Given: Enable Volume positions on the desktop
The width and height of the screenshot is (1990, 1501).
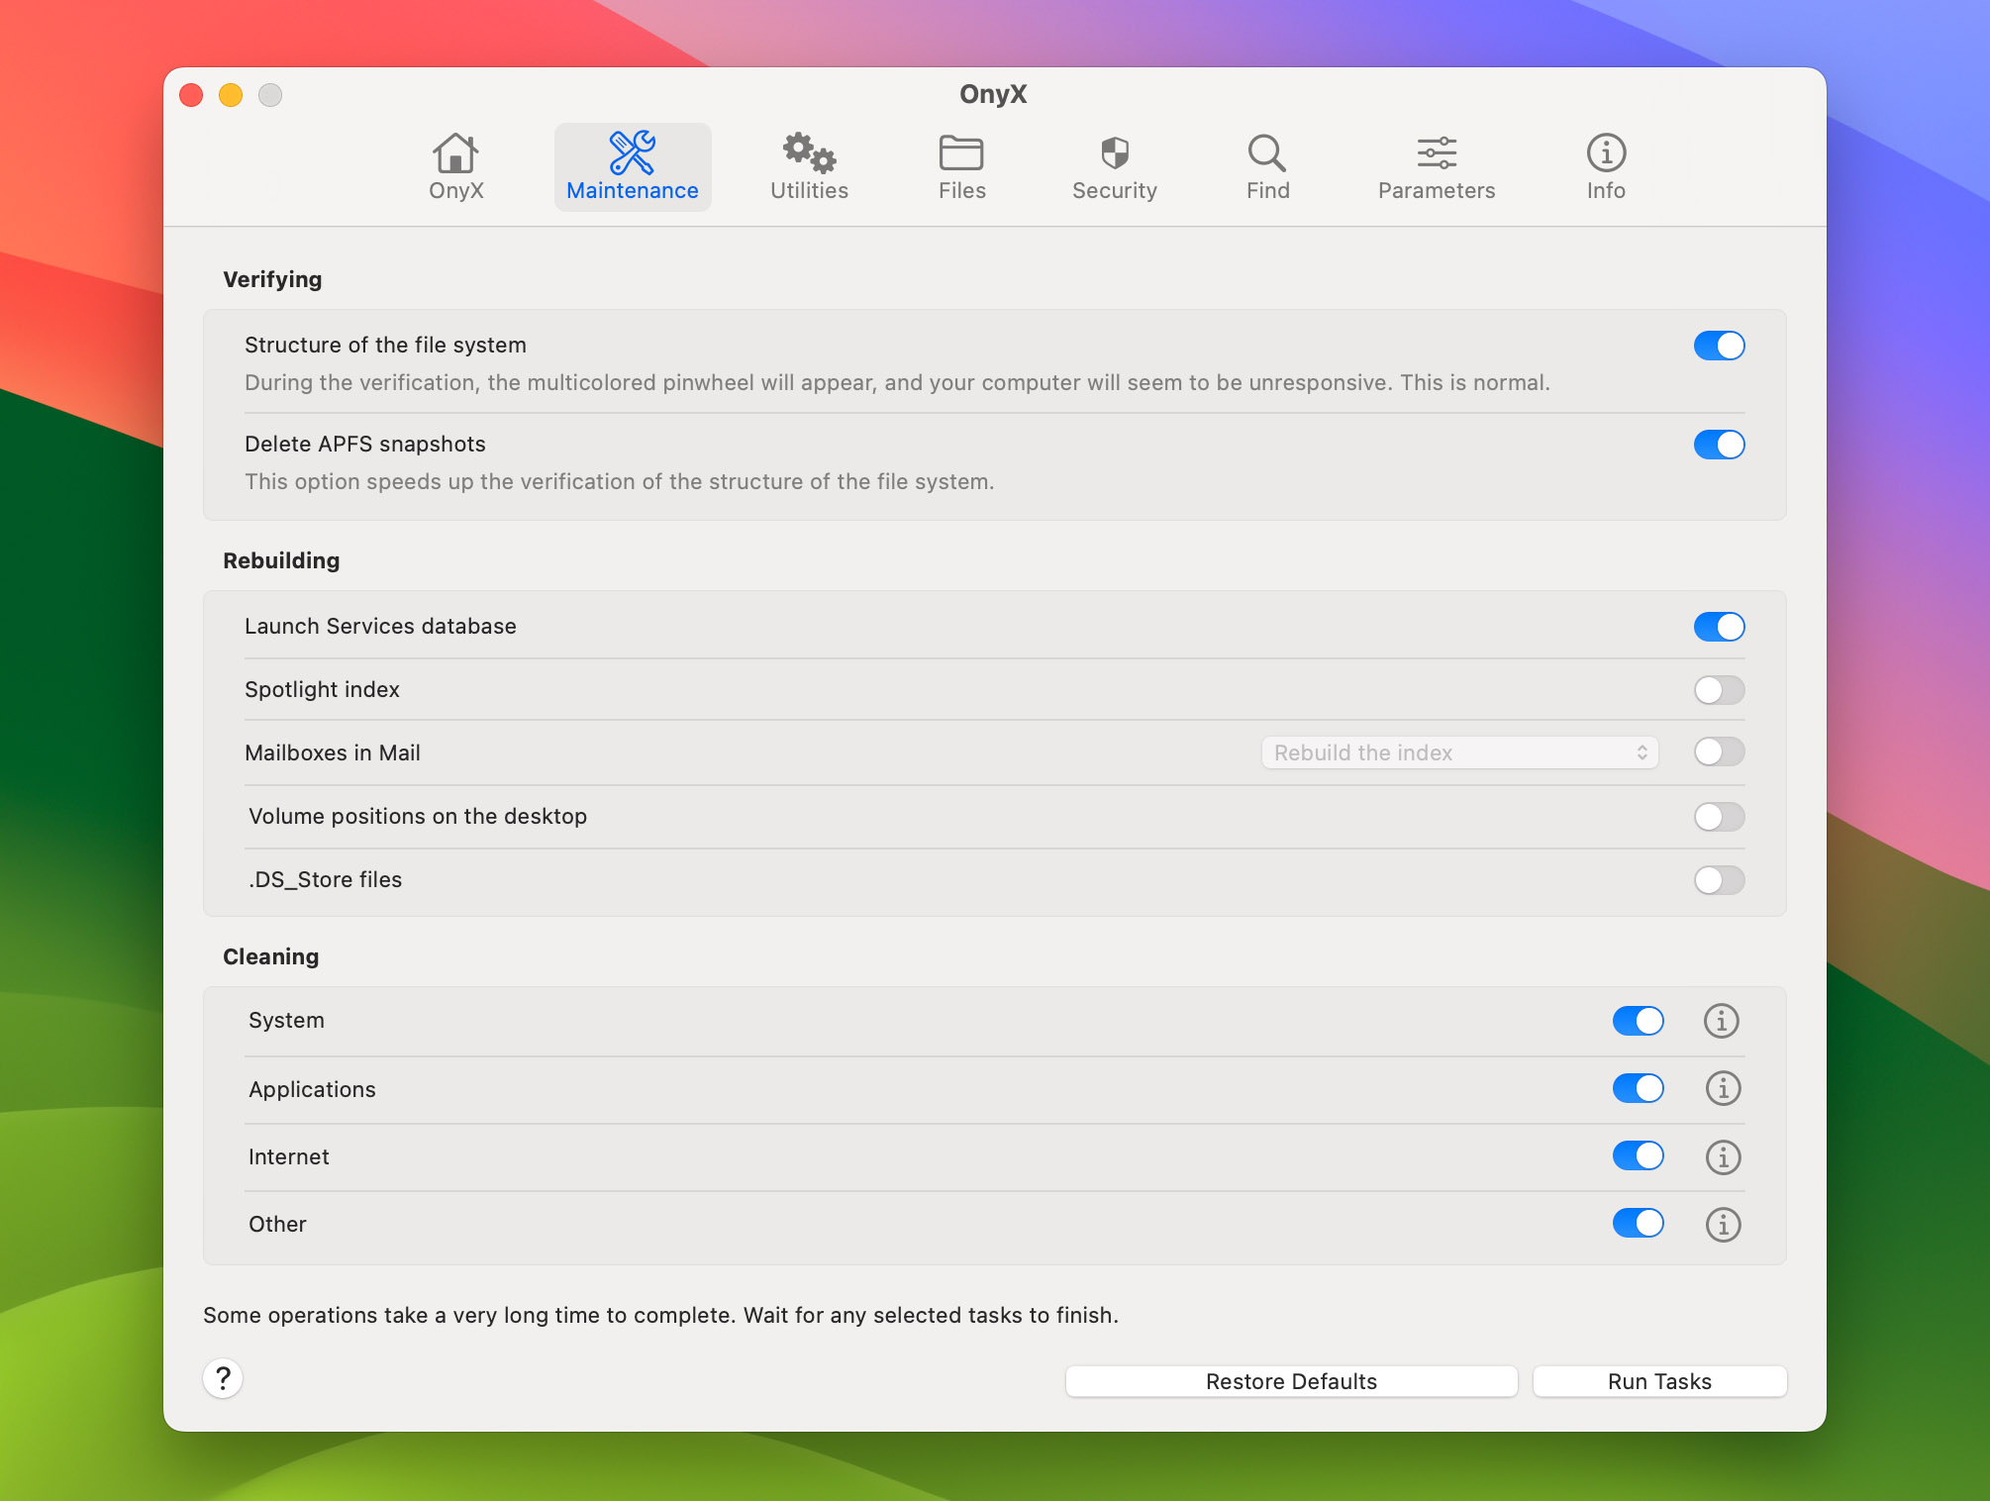Looking at the screenshot, I should [1719, 817].
